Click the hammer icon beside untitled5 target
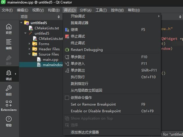Viewport: 183px width, 137px height. pyautogui.click(x=31, y=33)
